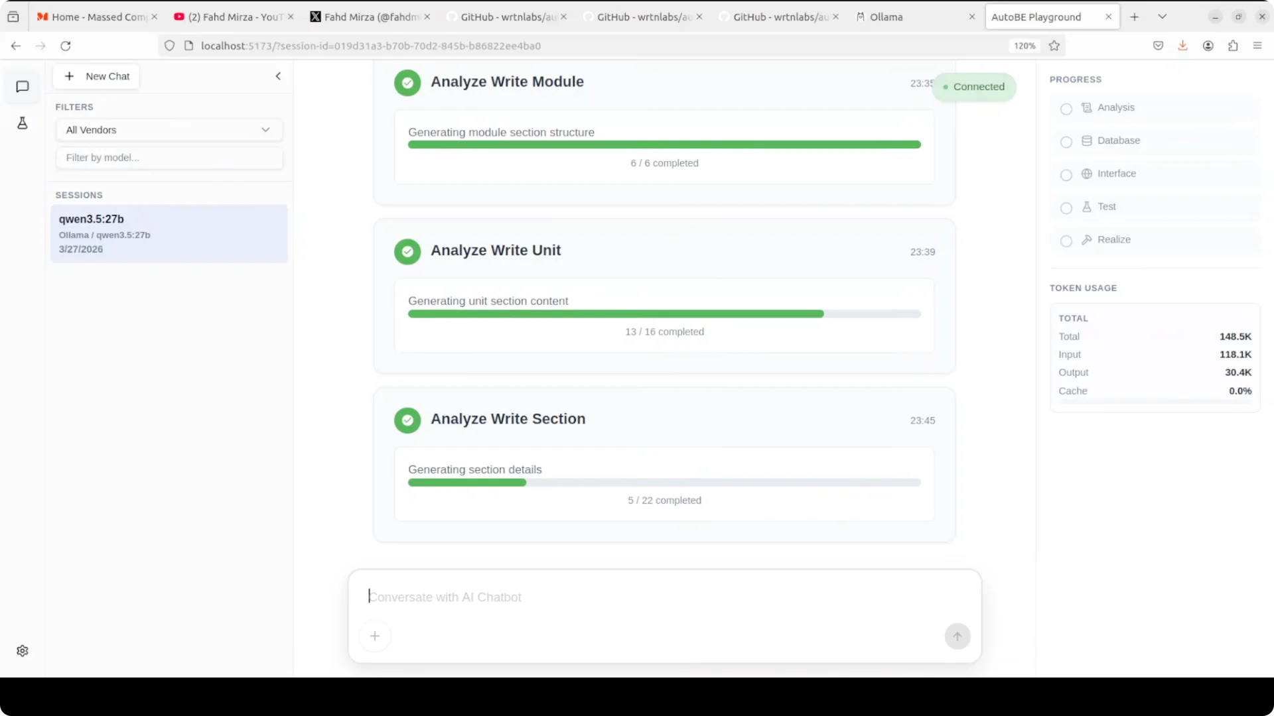This screenshot has width=1274, height=716.
Task: Click the send arrow button
Action: tap(957, 636)
